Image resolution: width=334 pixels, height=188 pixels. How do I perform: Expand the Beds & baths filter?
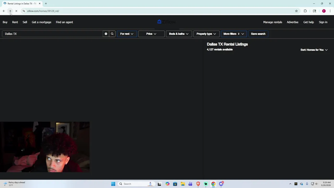tap(179, 34)
